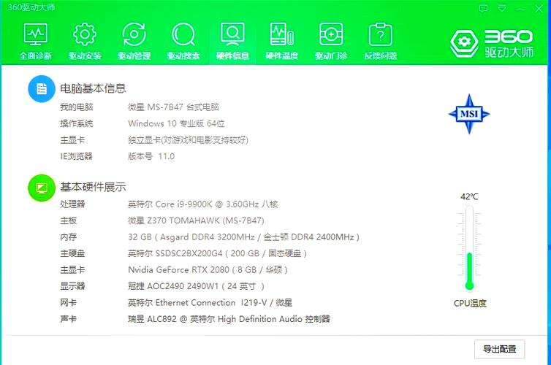Click the 独立显卡 description text

(188, 140)
